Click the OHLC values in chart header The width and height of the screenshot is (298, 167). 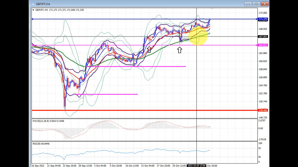pyautogui.click(x=66, y=10)
